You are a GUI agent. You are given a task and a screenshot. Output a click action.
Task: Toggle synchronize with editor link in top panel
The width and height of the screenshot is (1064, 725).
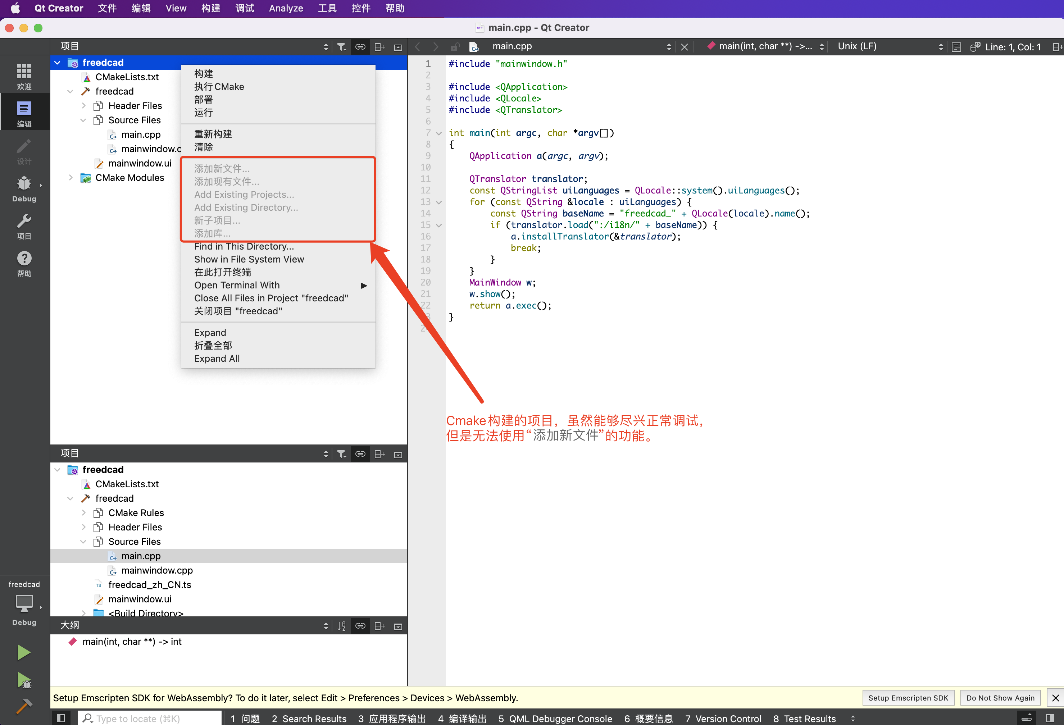pos(360,47)
